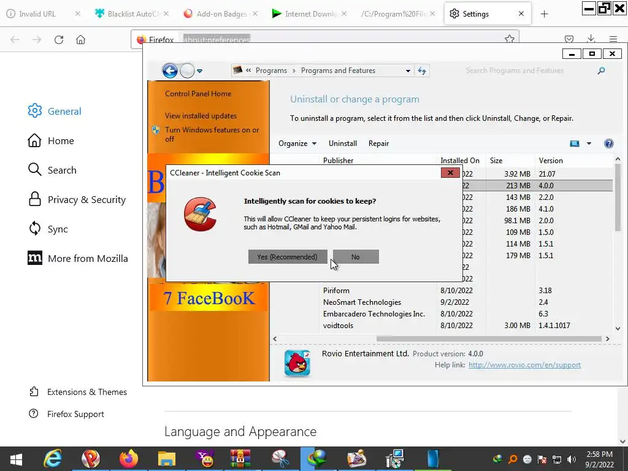
Task: Open General section in Firefox settings
Action: click(55, 112)
